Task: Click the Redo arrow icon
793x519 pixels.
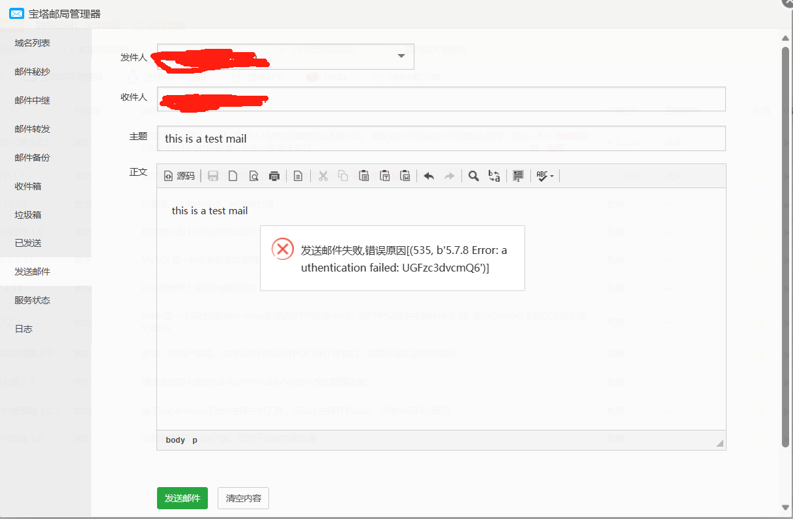Action: [x=449, y=176]
